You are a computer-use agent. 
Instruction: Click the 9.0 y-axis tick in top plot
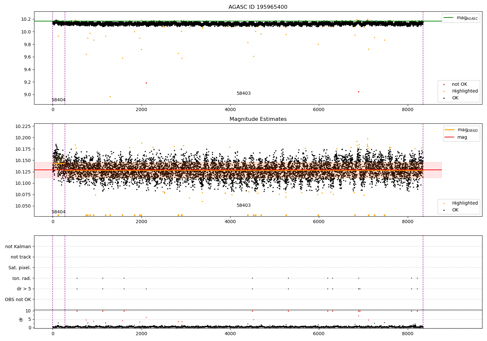point(27,95)
